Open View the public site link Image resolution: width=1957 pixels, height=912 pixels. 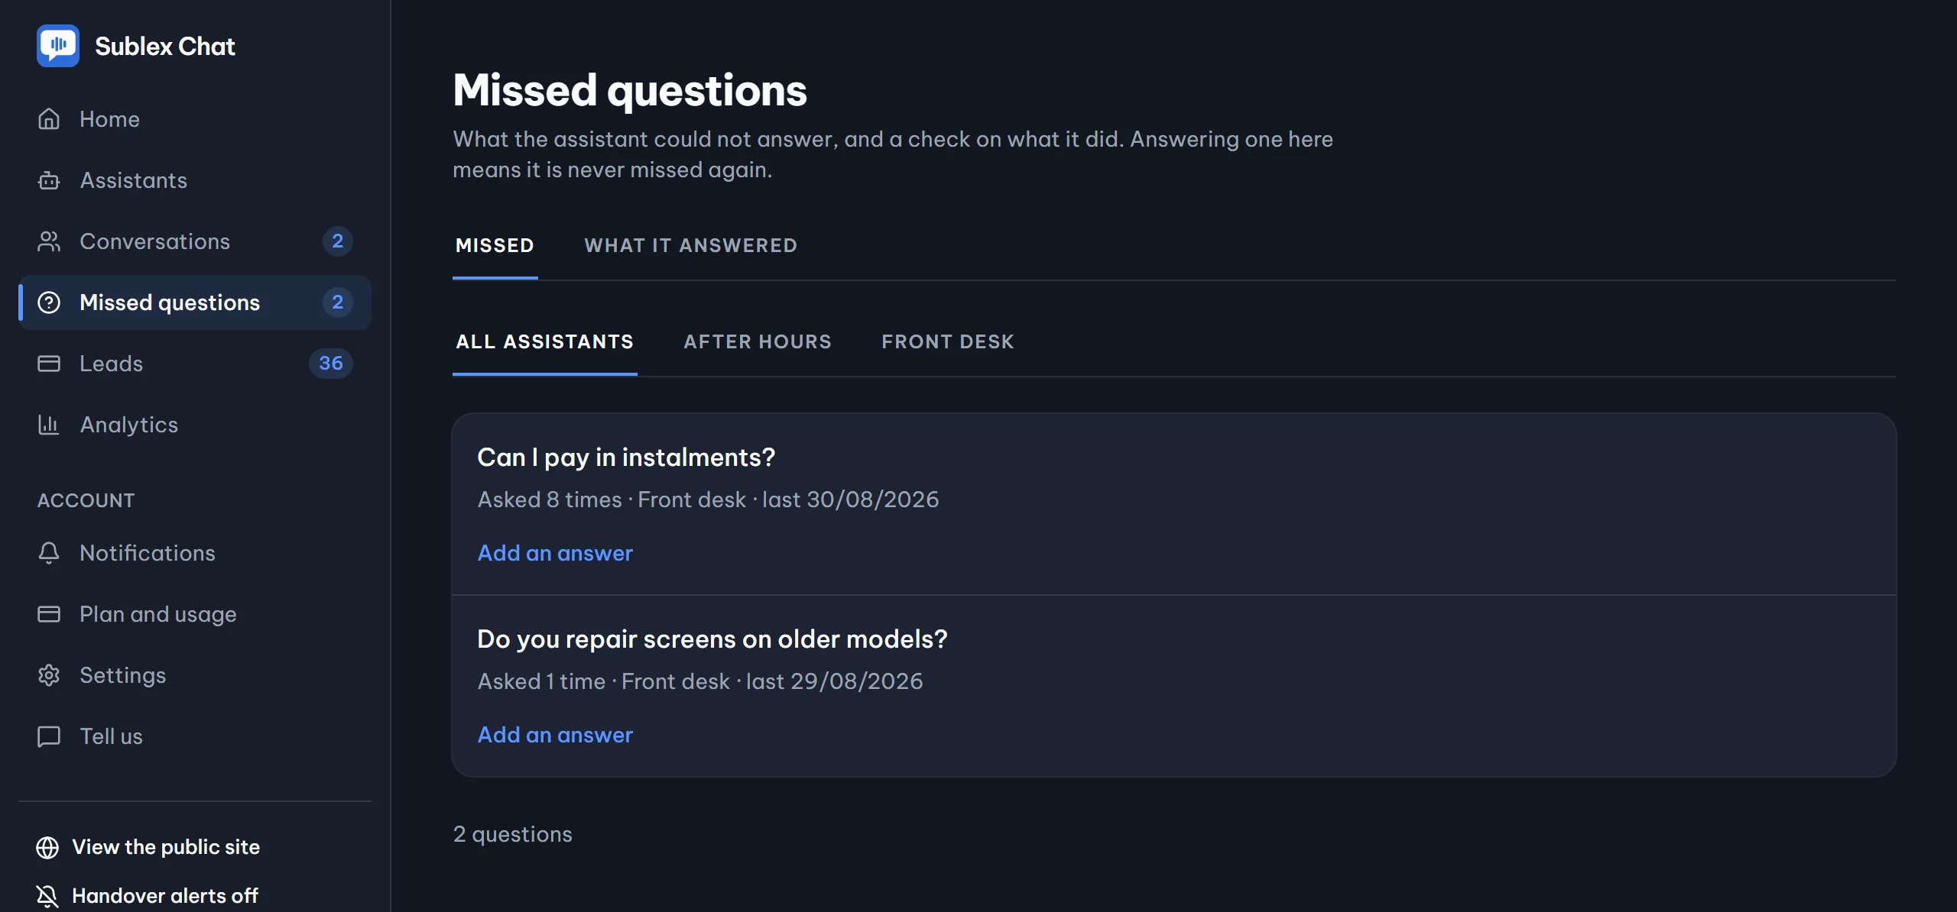click(166, 847)
